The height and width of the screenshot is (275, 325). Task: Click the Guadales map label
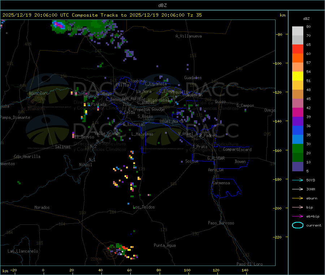tap(193, 78)
